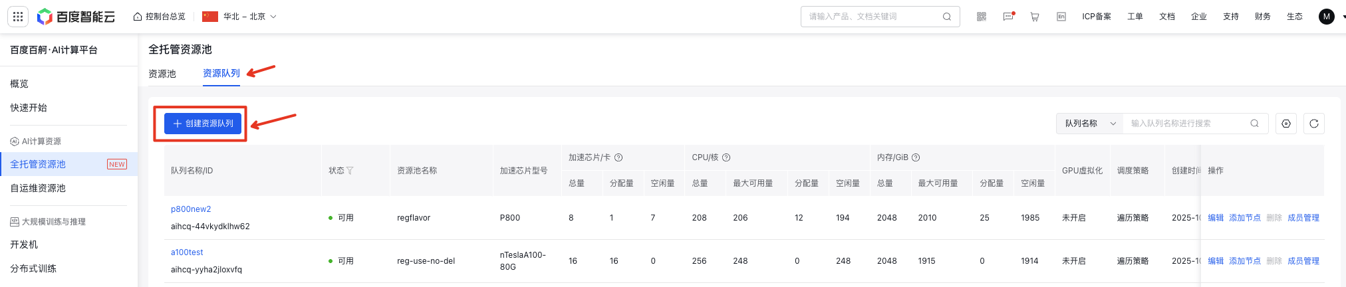Focus the queue name search input

[x=1187, y=124]
